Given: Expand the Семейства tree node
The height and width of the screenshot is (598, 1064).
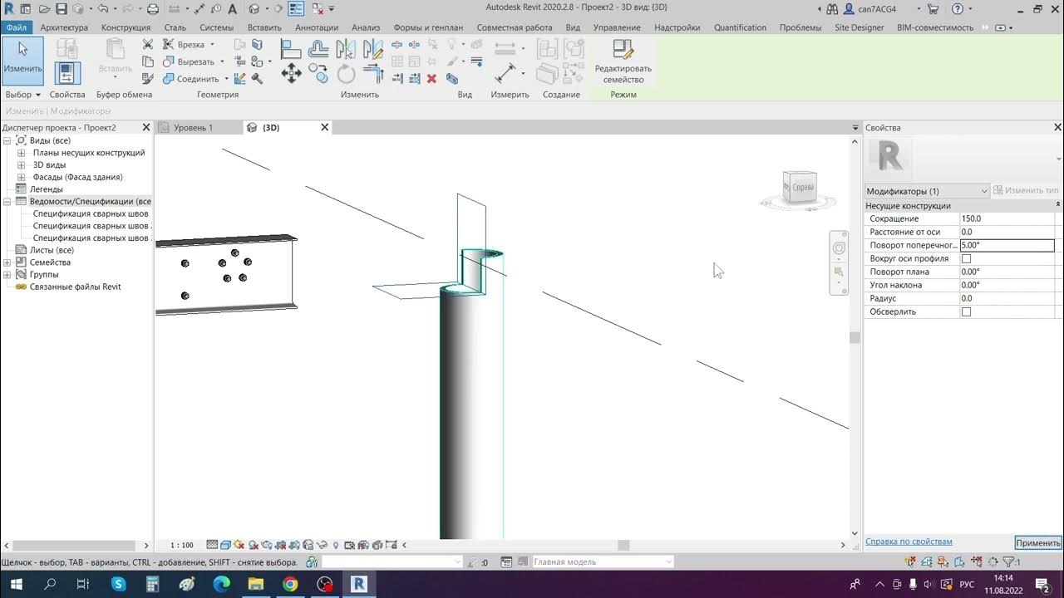Looking at the screenshot, I should tap(7, 262).
